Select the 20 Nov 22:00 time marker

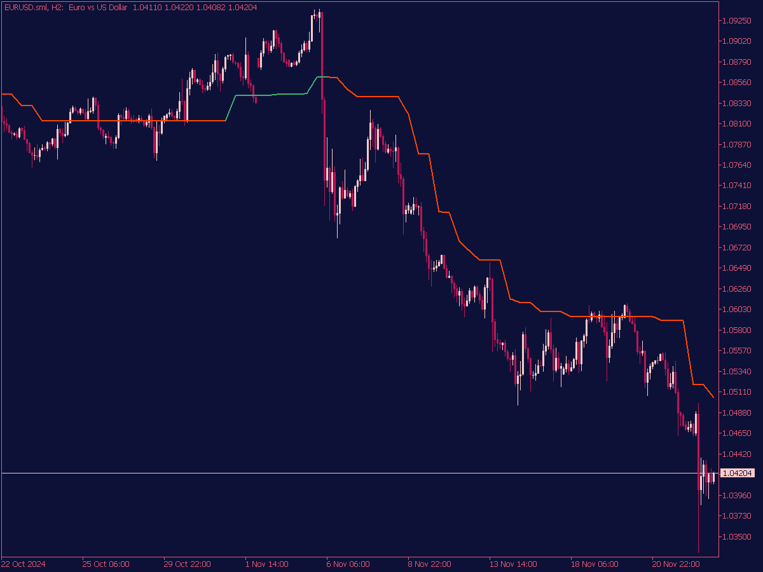(x=675, y=564)
